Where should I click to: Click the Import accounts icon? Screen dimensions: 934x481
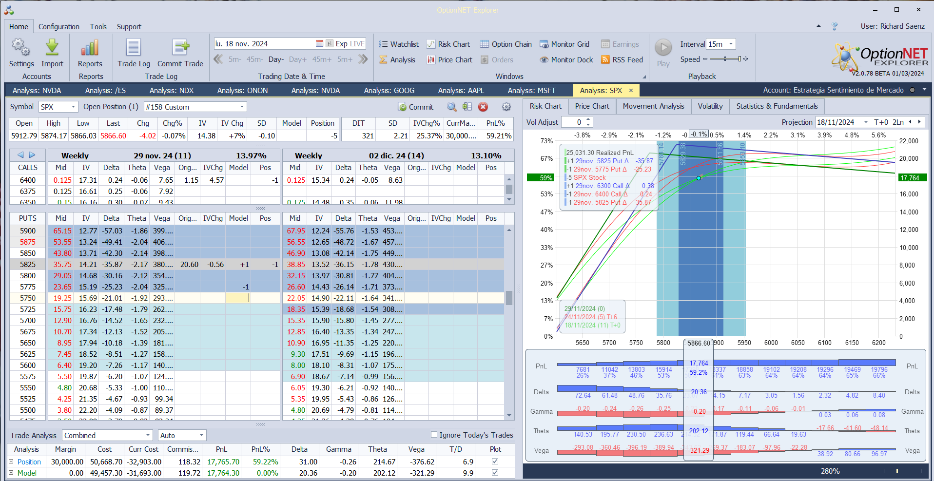pyautogui.click(x=52, y=48)
